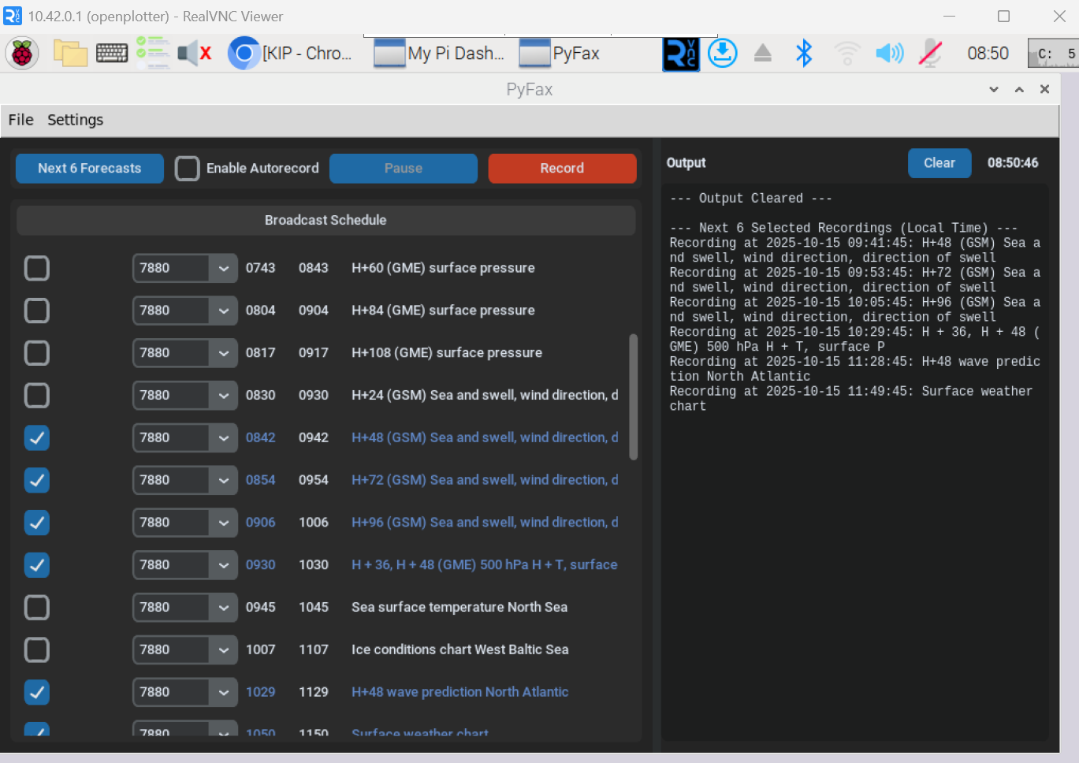Viewport: 1079px width, 763px height.
Task: Open the checklist icon in the taskbar
Action: pos(153,54)
